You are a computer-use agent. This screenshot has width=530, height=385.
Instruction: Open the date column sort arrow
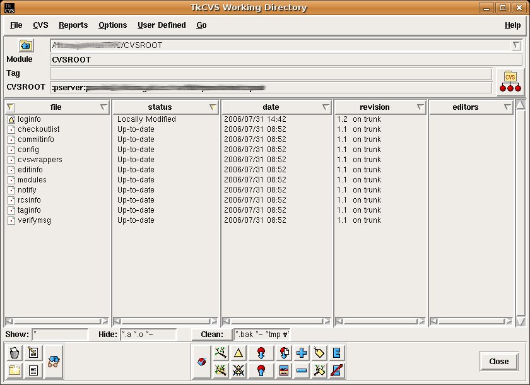click(325, 107)
